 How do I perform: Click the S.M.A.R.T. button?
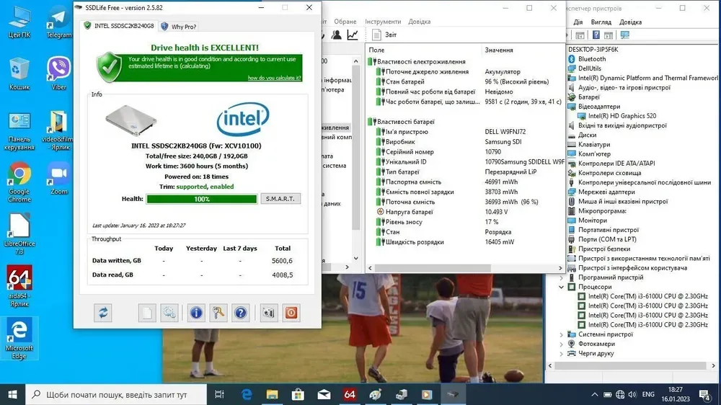280,199
